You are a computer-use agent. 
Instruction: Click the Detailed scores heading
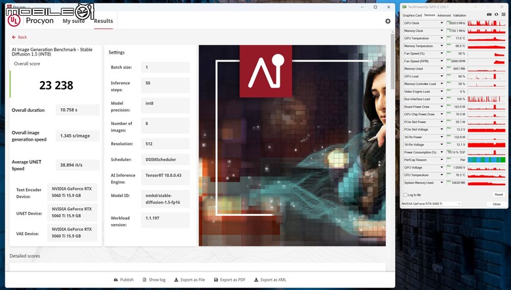click(x=25, y=256)
